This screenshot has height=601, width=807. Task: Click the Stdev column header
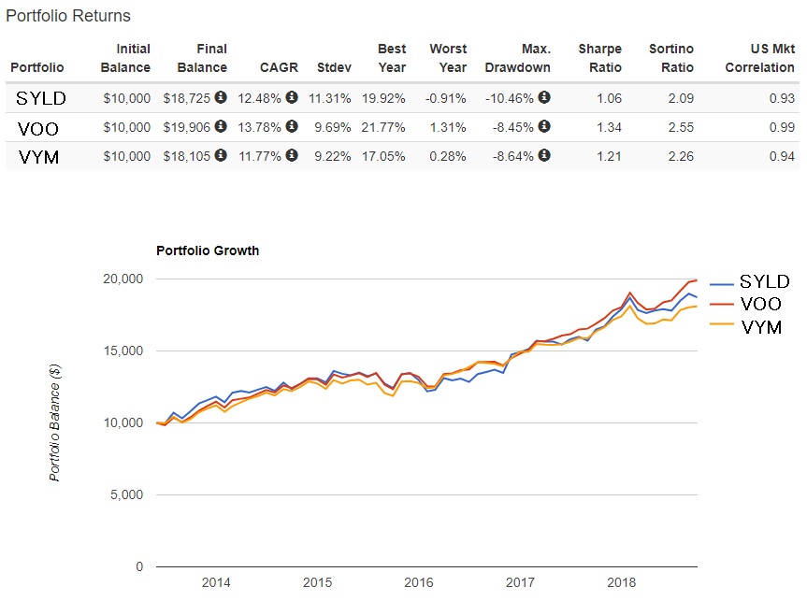coord(333,67)
